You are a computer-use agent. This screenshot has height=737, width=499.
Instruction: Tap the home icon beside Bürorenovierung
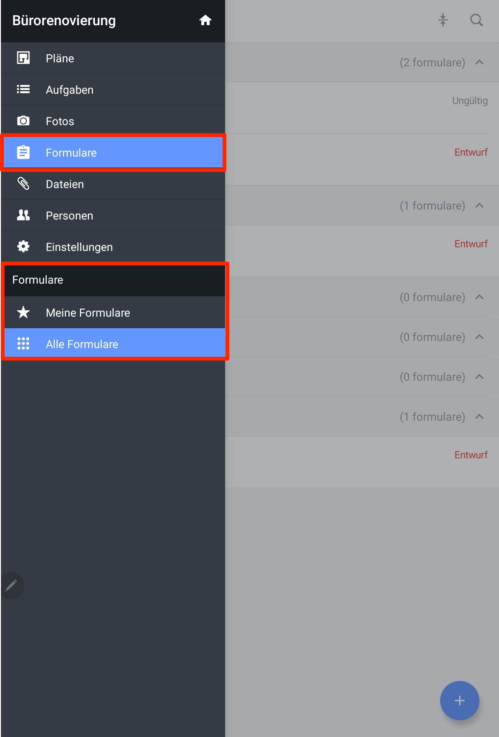point(205,20)
